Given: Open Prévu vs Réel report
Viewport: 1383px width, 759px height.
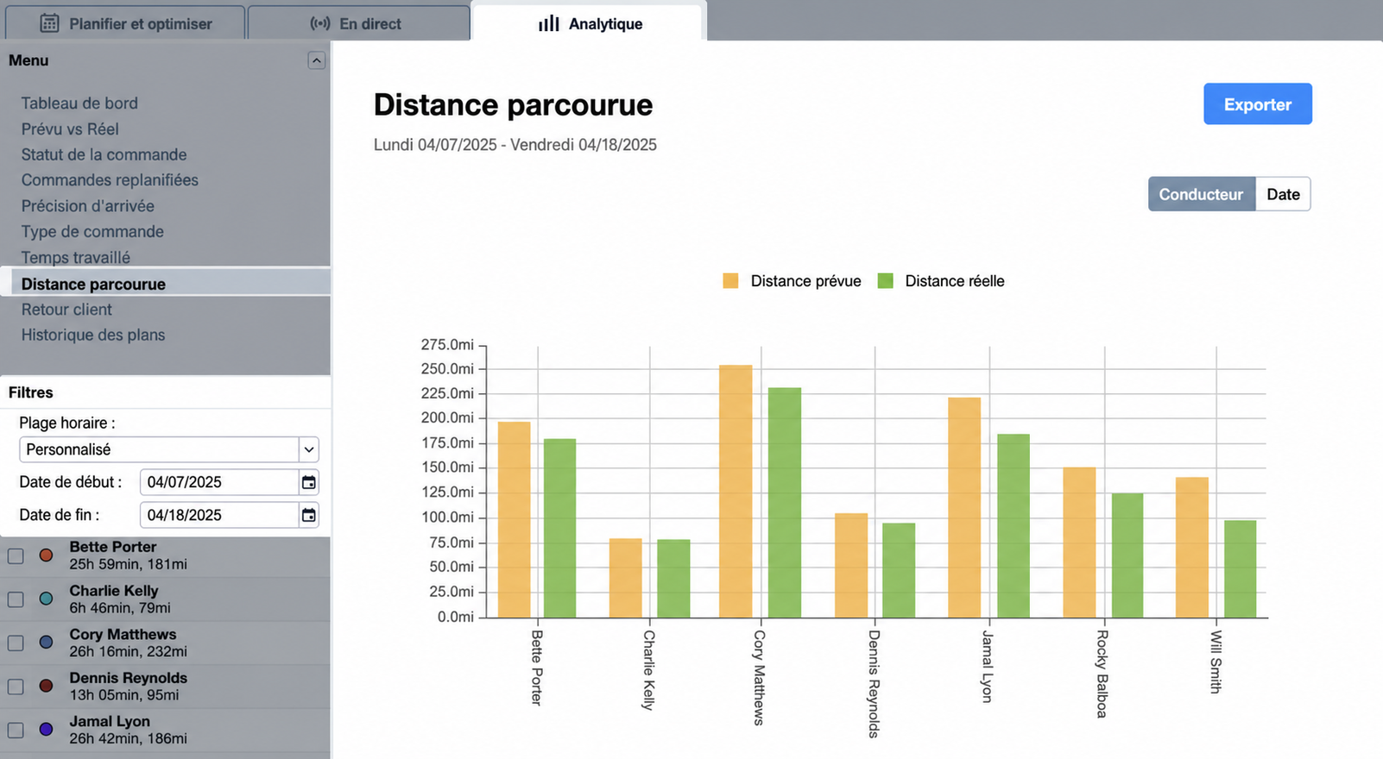Looking at the screenshot, I should pos(70,129).
